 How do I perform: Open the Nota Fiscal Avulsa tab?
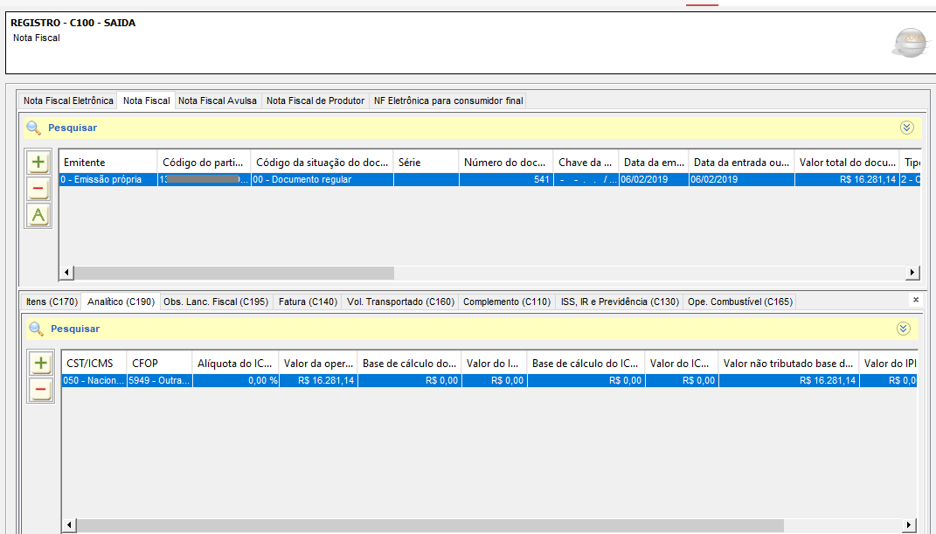coord(218,101)
